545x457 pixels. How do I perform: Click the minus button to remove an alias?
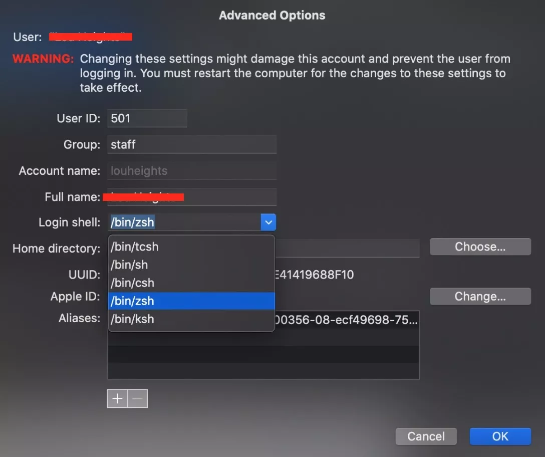tap(138, 399)
